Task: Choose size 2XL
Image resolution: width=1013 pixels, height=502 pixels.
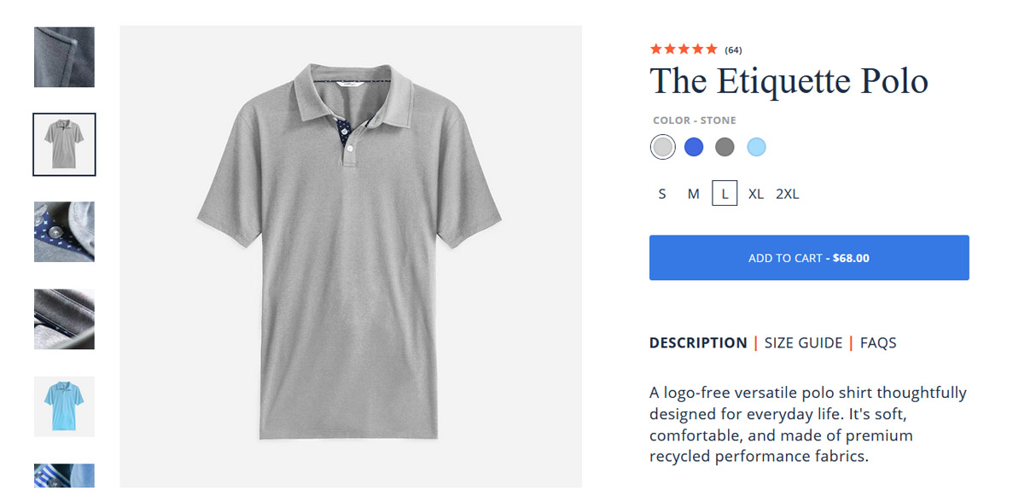Action: pyautogui.click(x=787, y=194)
